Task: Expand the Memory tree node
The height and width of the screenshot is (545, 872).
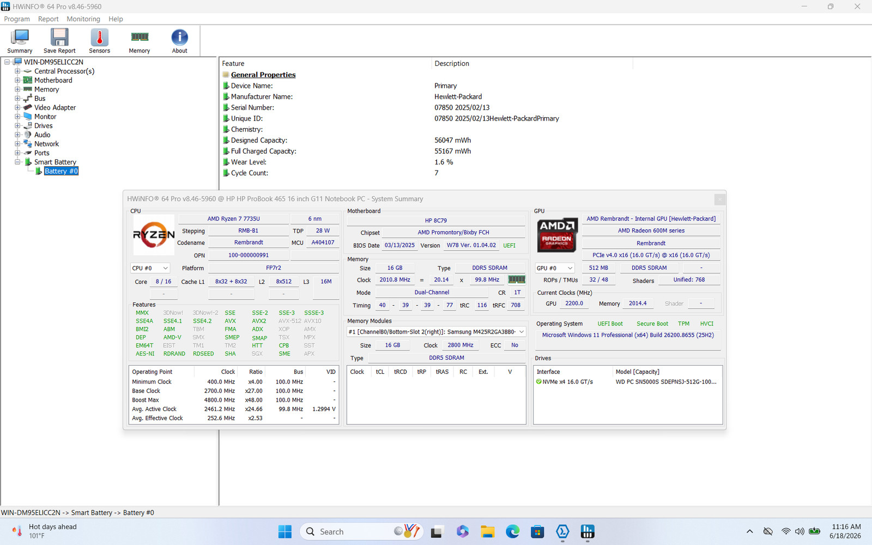Action: pyautogui.click(x=17, y=89)
